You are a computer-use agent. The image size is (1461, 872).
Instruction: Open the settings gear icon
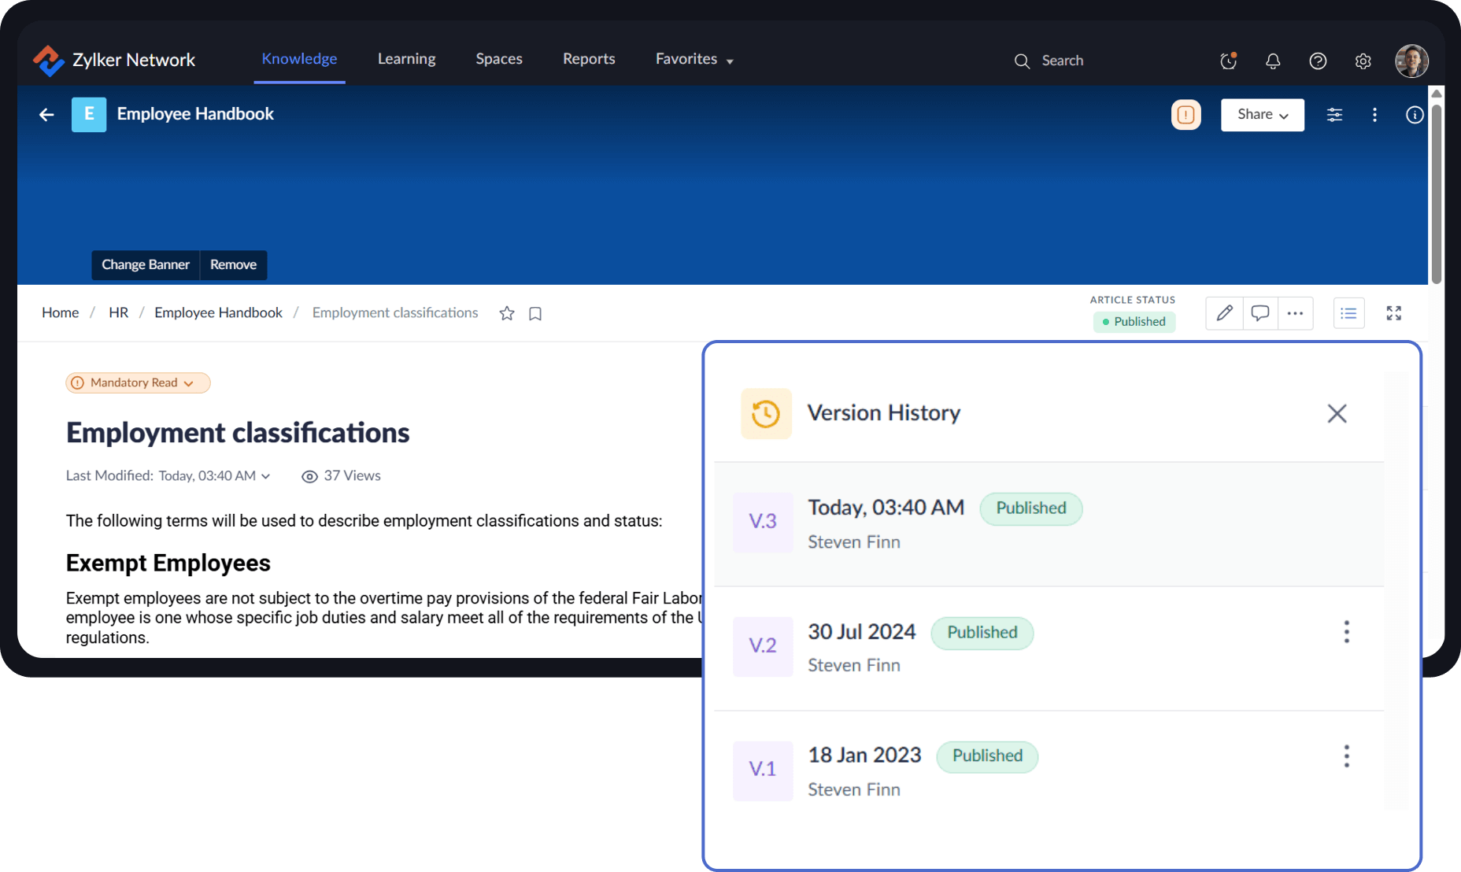point(1363,61)
